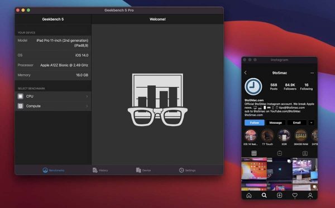Expand the suggested accounts dropdown arrow
The width and height of the screenshot is (335, 208).
[312, 123]
